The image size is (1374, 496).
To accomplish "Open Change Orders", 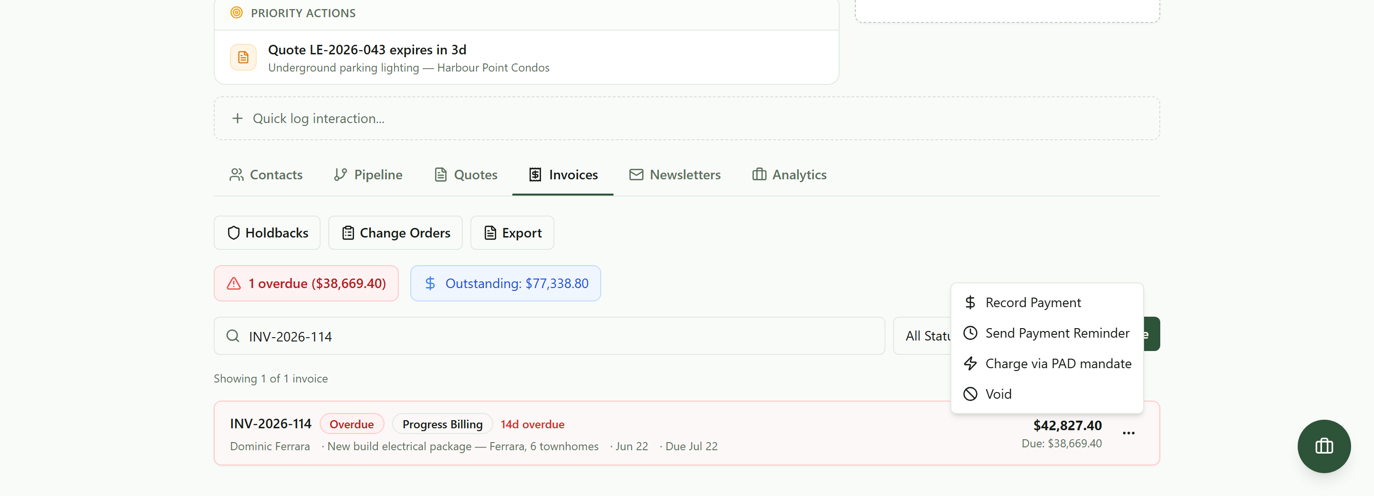I will coord(395,233).
